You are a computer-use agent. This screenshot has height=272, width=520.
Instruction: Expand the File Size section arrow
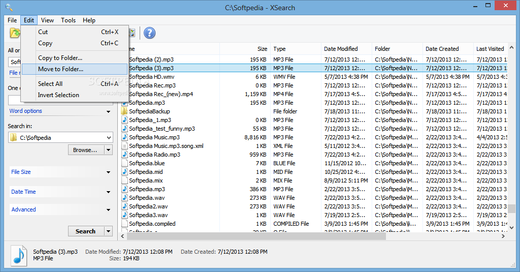(109, 172)
